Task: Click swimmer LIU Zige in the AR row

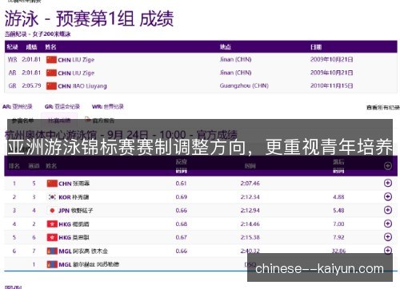Action: point(83,73)
